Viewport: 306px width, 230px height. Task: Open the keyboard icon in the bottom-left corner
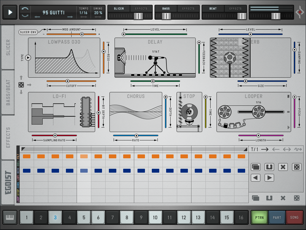[x=10, y=217]
